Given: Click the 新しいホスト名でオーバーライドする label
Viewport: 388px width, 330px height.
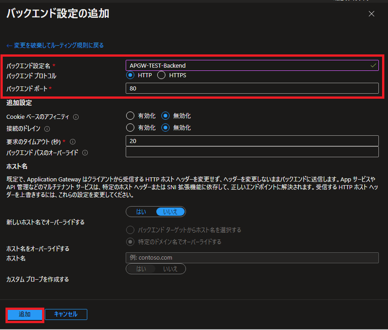Looking at the screenshot, I should pos(46,222).
